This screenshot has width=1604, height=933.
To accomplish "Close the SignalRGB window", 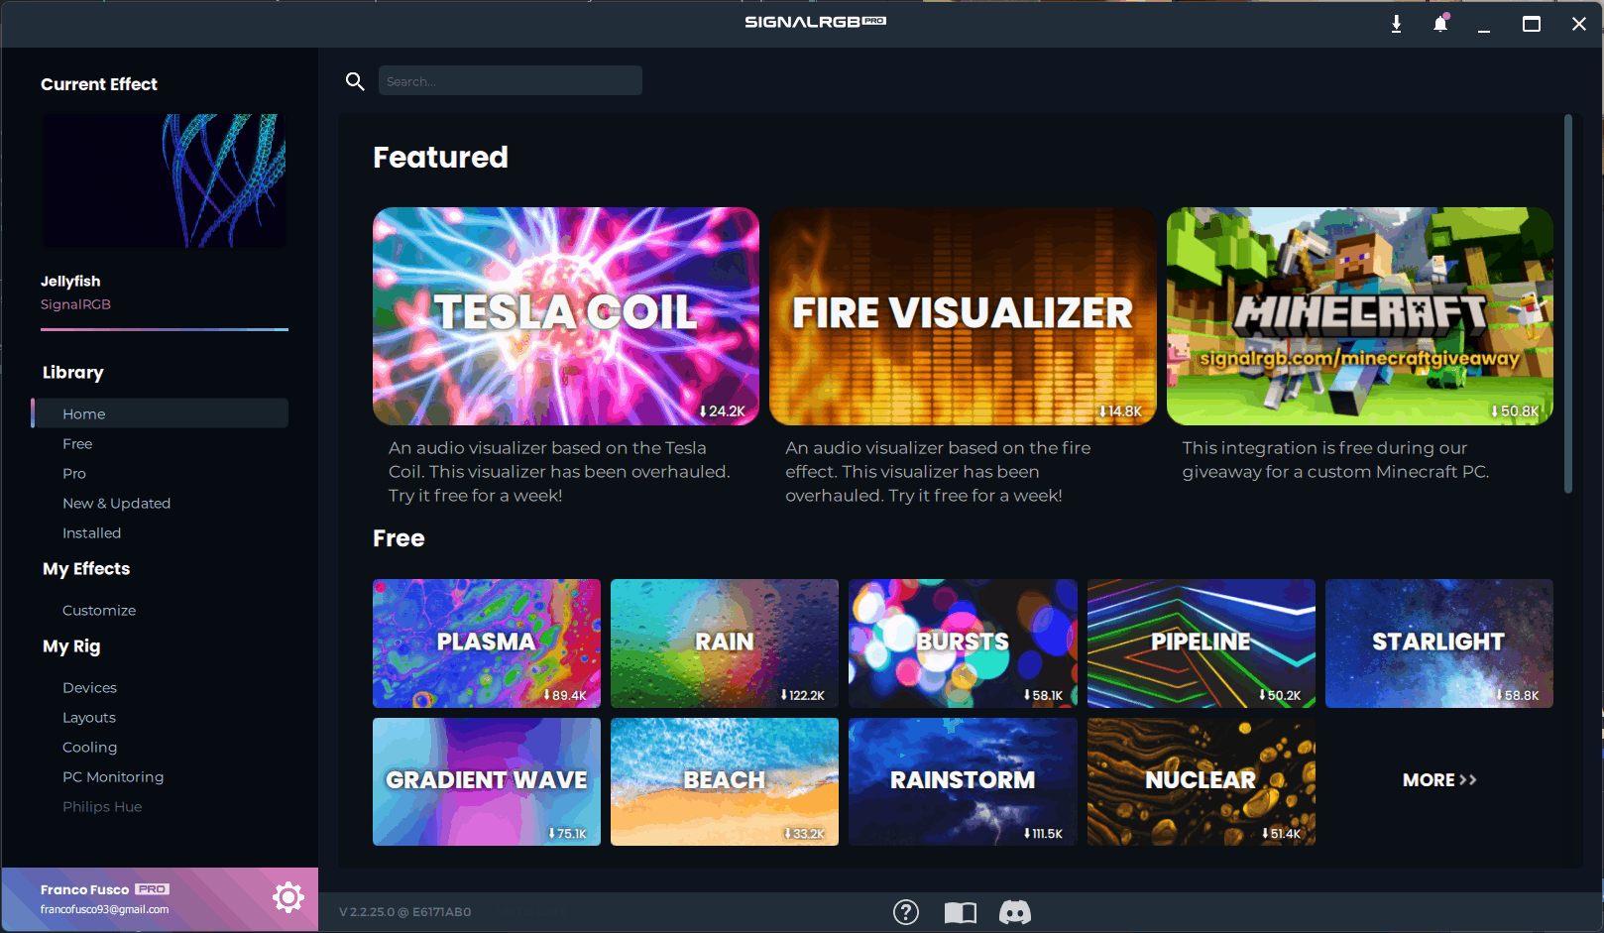I will coord(1579,24).
